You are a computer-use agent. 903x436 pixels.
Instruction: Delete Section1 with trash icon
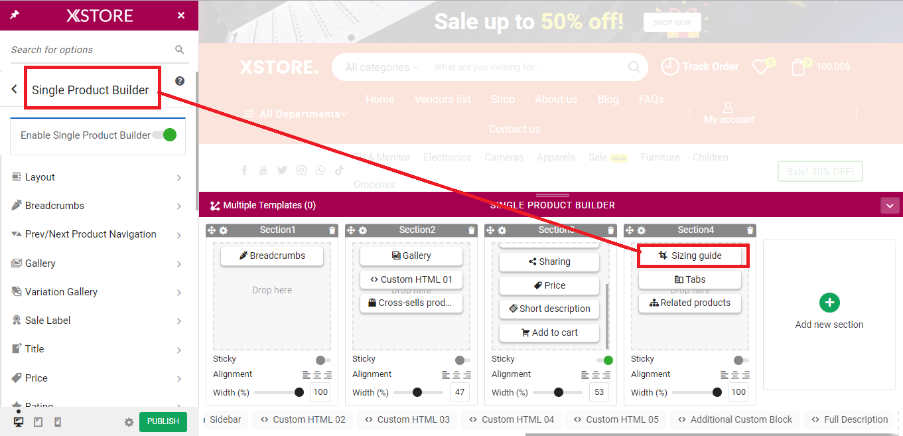point(332,230)
